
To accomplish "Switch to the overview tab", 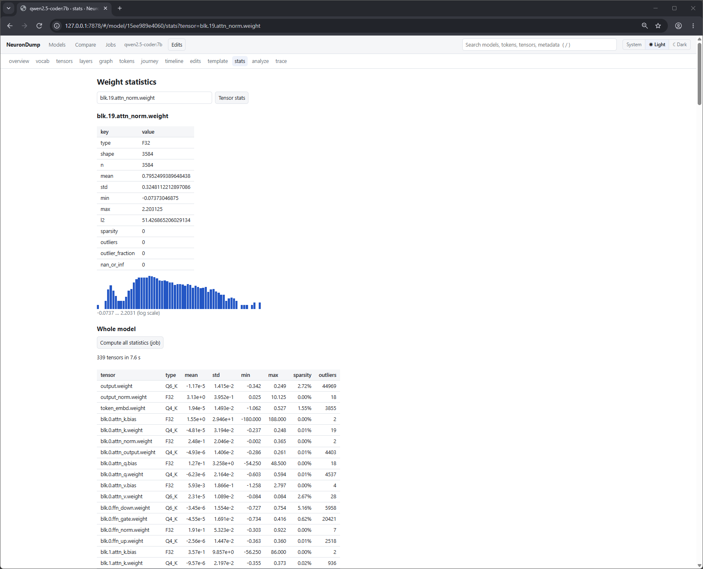I will click(19, 61).
